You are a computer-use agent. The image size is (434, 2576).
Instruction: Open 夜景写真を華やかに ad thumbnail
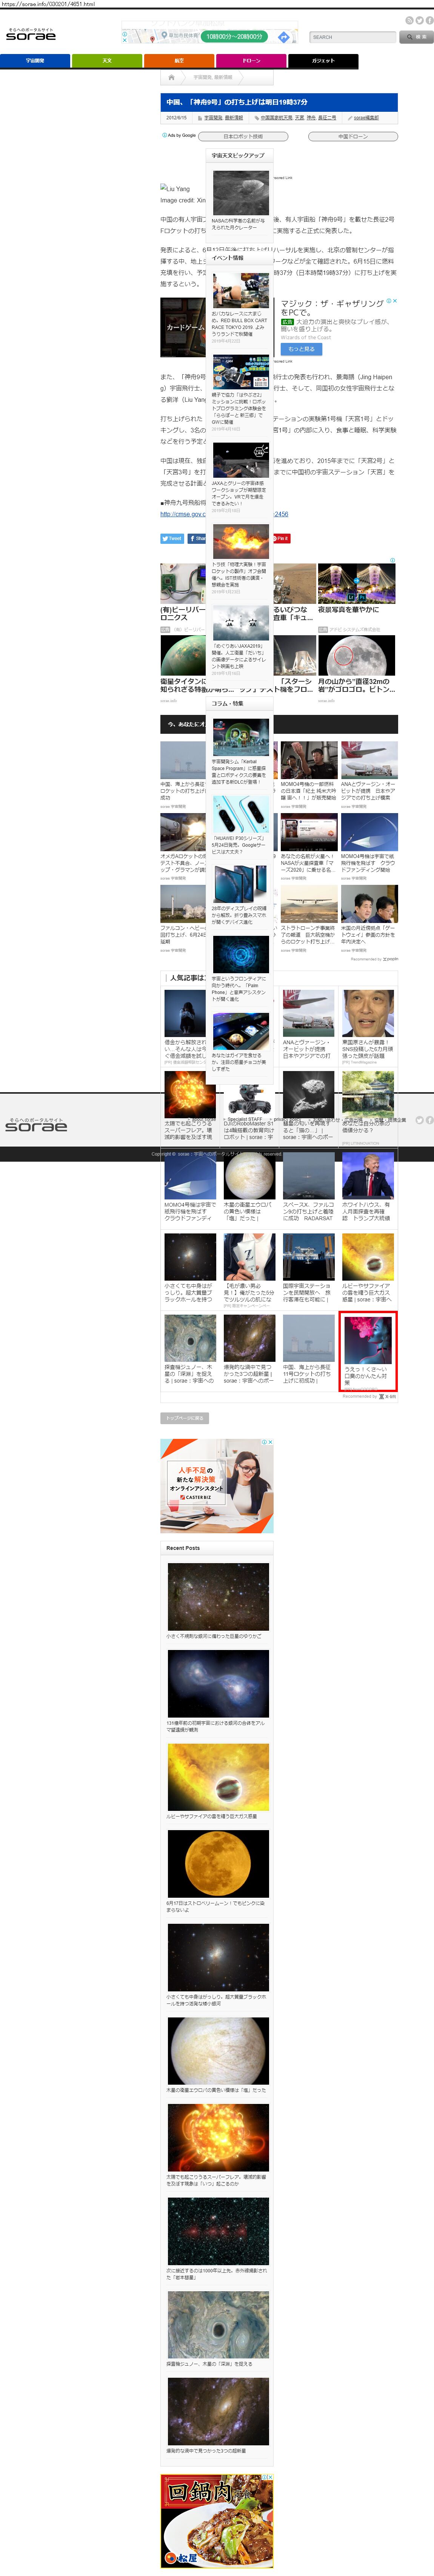pyautogui.click(x=357, y=583)
